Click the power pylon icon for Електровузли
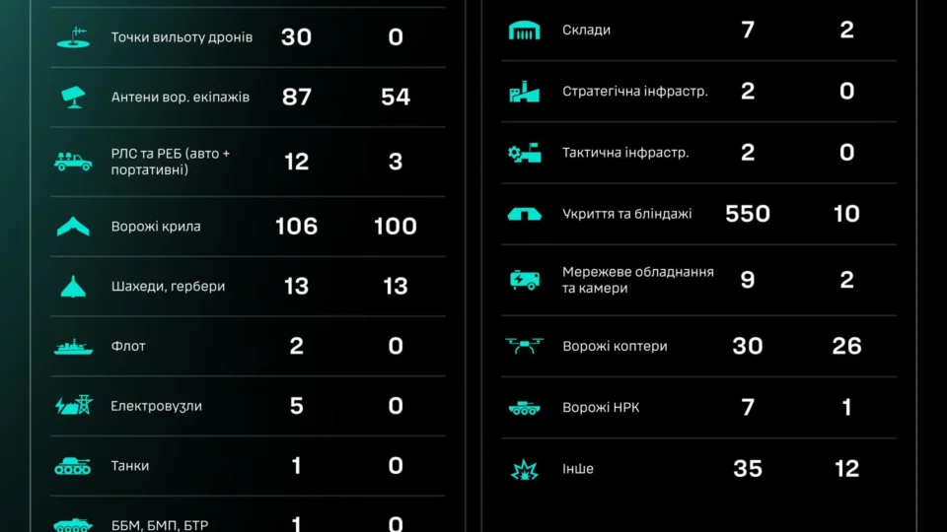The image size is (947, 532). coord(74,405)
